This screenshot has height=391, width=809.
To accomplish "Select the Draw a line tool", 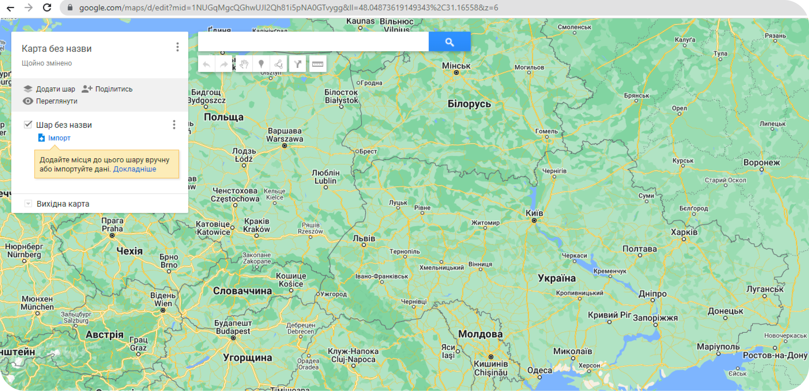I will (278, 64).
